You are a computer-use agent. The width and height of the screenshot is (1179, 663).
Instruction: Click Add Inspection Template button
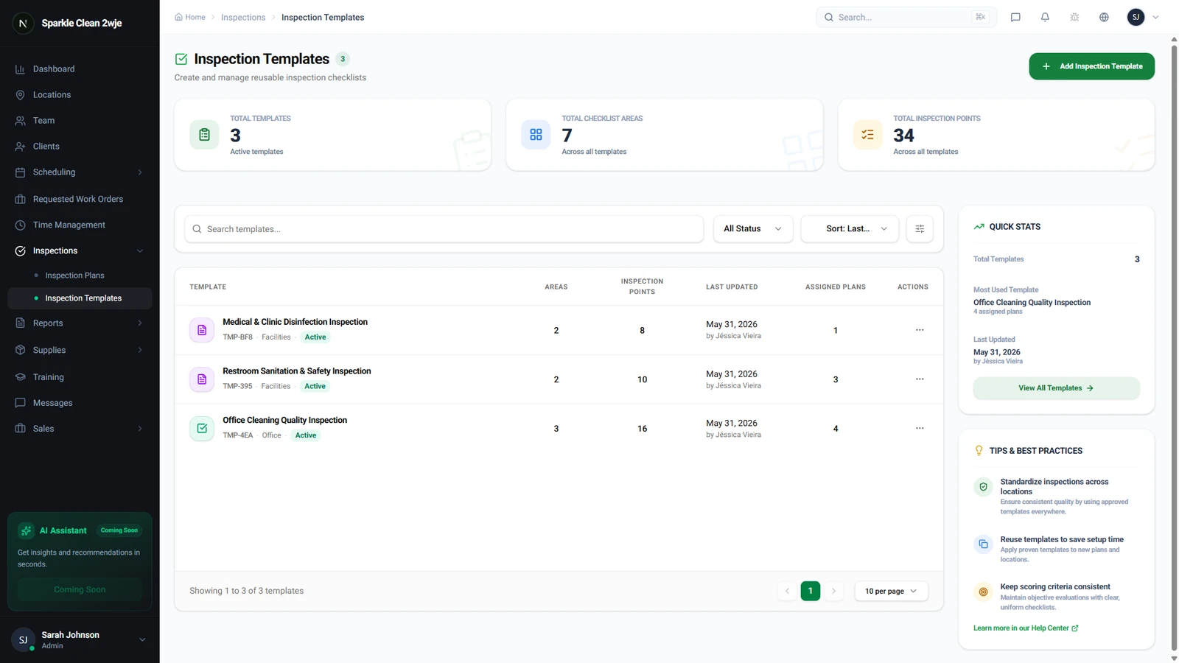click(1091, 66)
